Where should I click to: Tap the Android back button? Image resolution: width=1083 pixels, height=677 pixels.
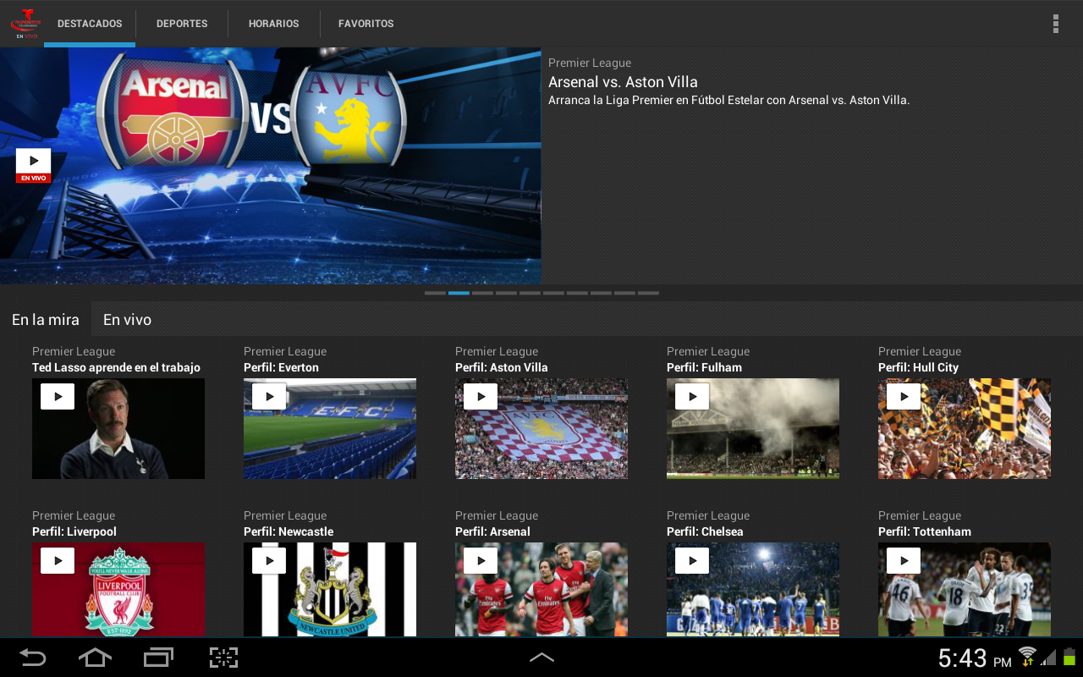[x=32, y=658]
